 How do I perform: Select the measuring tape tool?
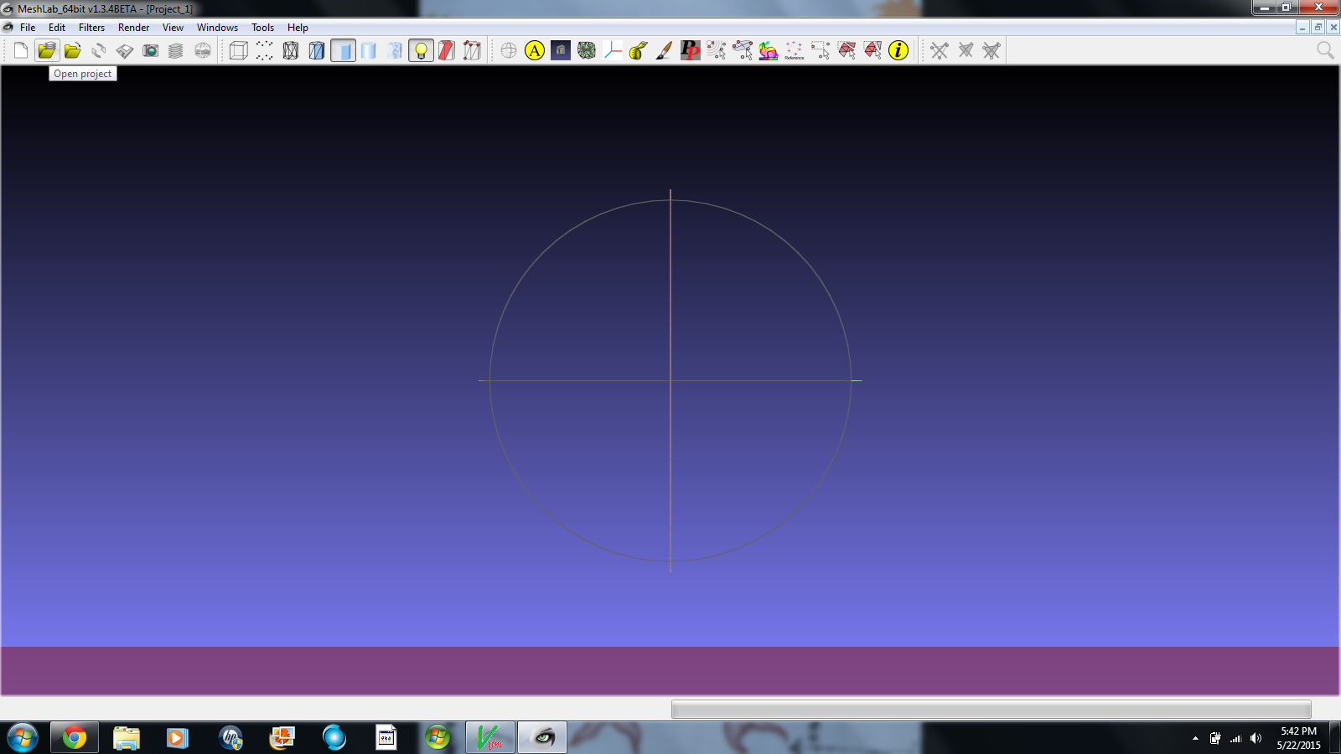tap(639, 50)
